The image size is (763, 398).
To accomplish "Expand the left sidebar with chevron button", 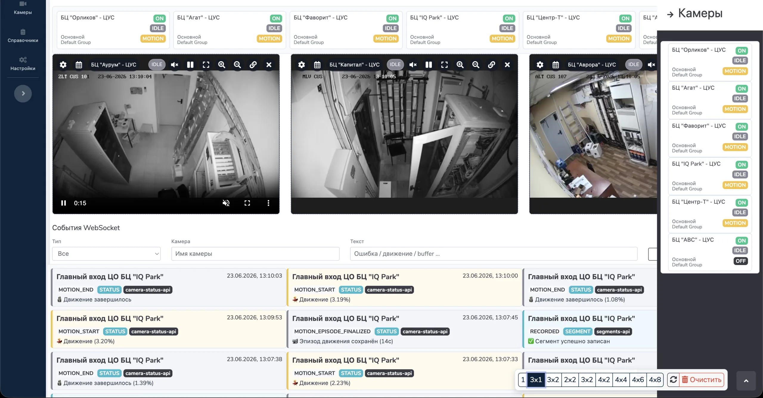I will (x=23, y=94).
